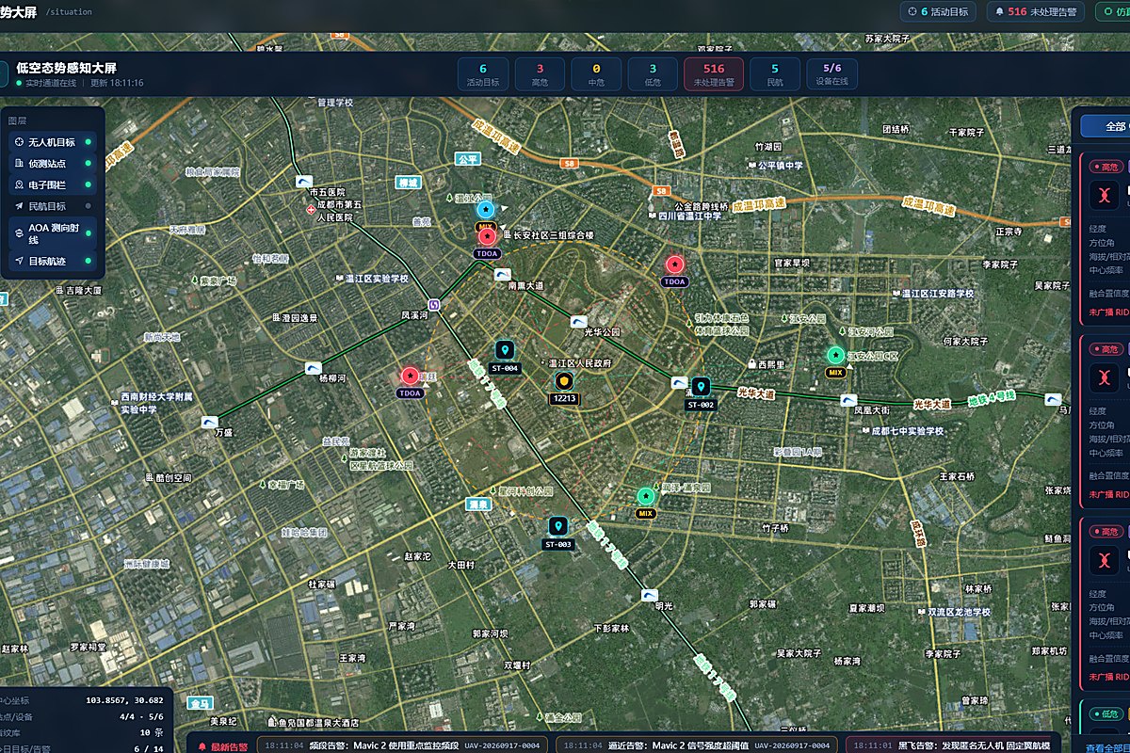Select the blue UAV target marker
This screenshot has height=753, width=1130.
tap(486, 210)
